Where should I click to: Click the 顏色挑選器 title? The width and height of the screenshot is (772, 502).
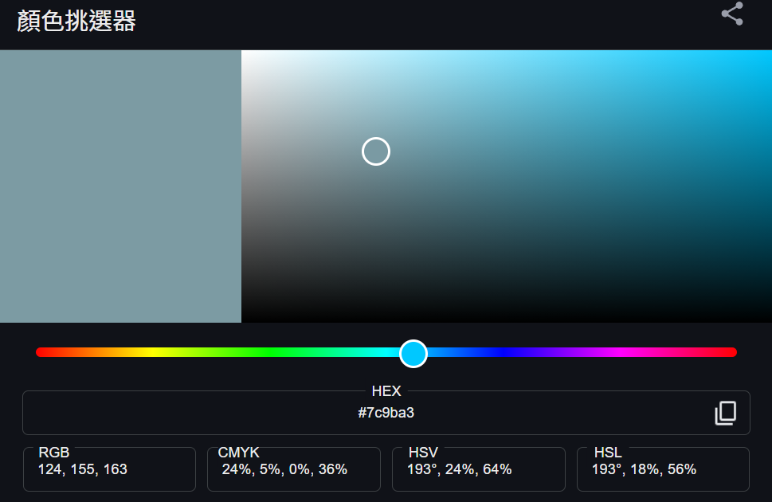[x=76, y=22]
